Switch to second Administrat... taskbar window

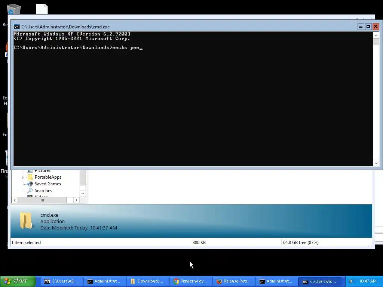(x=276, y=281)
